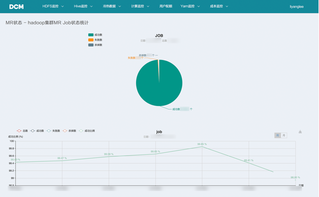Screen dimensions: 319x197
Task: Open the 冷热数据 dropdown
Action: [112, 6]
